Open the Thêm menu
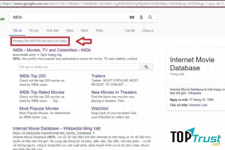This screenshot has height=150, width=225. click(99, 30)
